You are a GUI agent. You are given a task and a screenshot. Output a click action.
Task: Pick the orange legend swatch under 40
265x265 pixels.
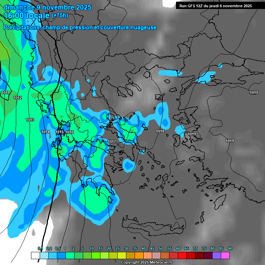tap(139, 255)
